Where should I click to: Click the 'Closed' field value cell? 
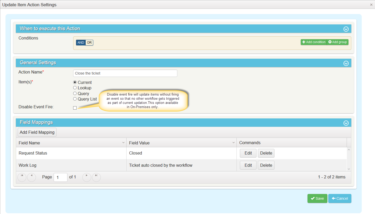(x=182, y=153)
